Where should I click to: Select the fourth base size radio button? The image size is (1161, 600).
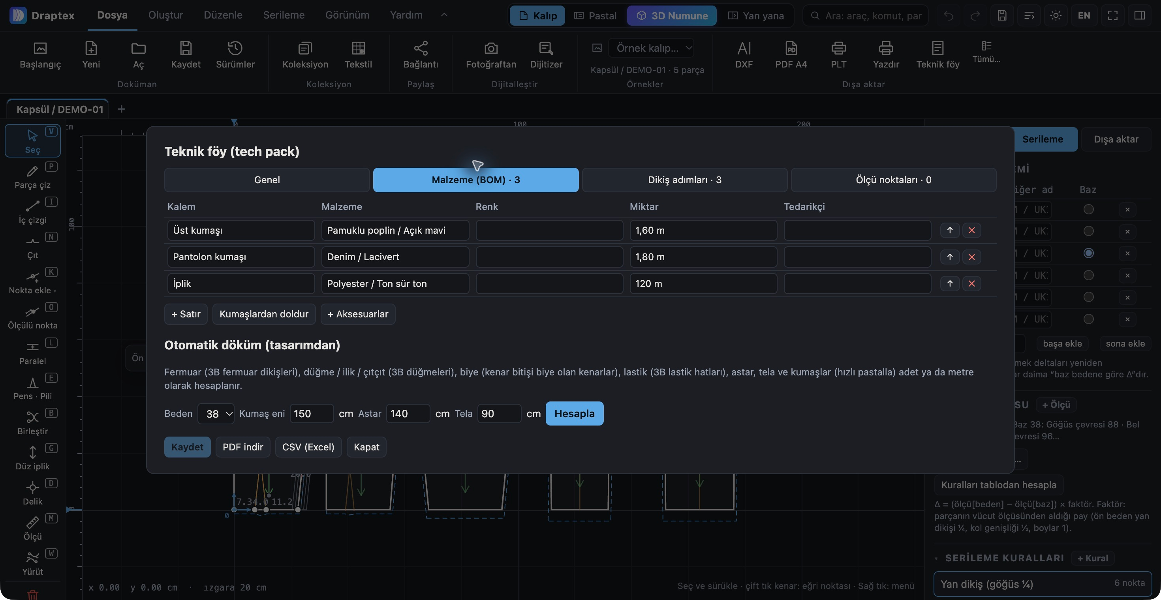coord(1088,275)
